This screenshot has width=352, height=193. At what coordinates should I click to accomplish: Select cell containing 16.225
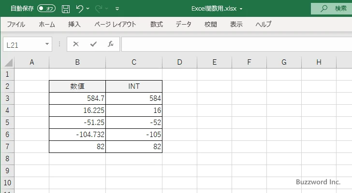(x=77, y=110)
